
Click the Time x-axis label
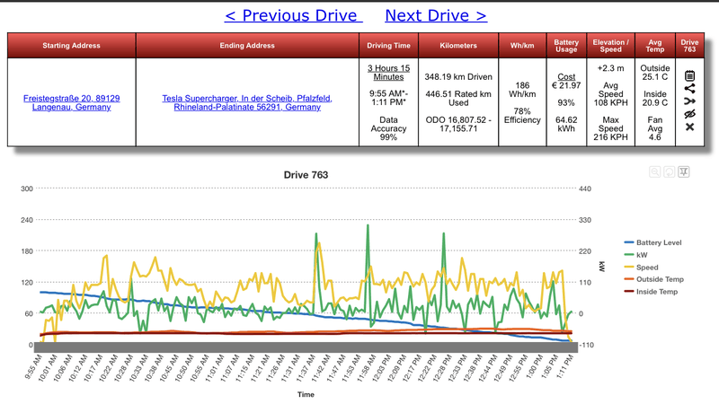[x=306, y=394]
